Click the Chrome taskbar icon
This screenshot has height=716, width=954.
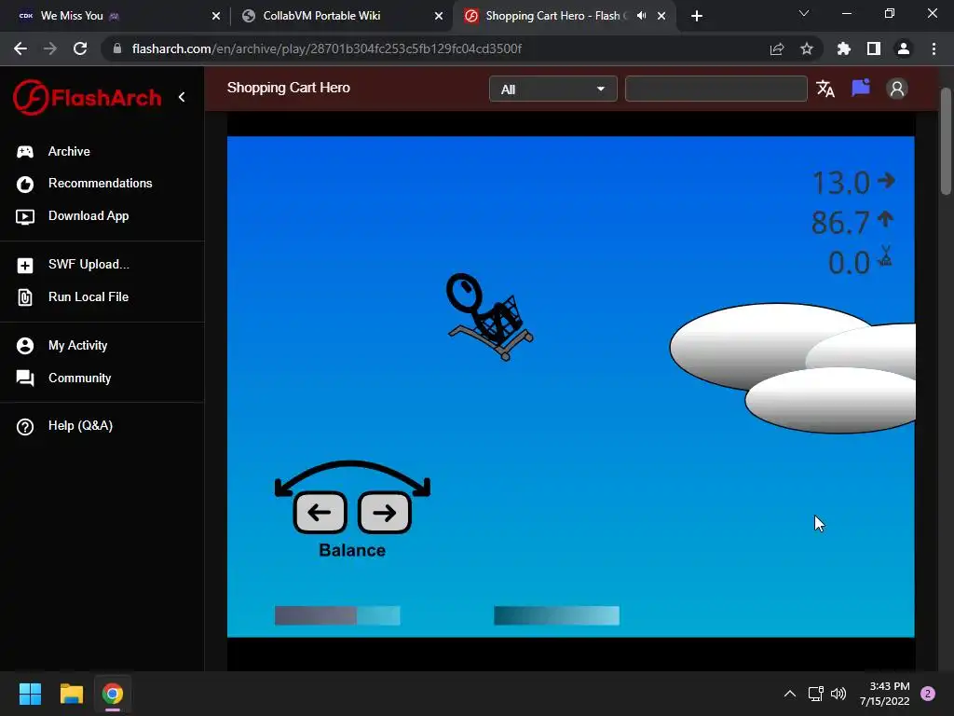[113, 694]
